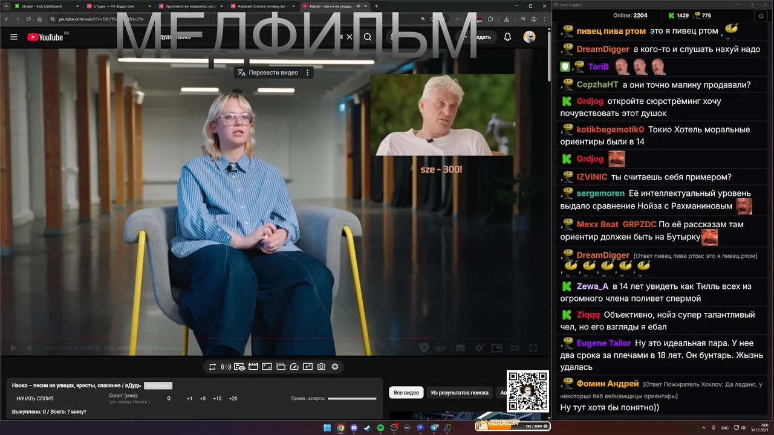Switch to Алексей Осипов tab
The width and height of the screenshot is (774, 435).
pyautogui.click(x=262, y=6)
